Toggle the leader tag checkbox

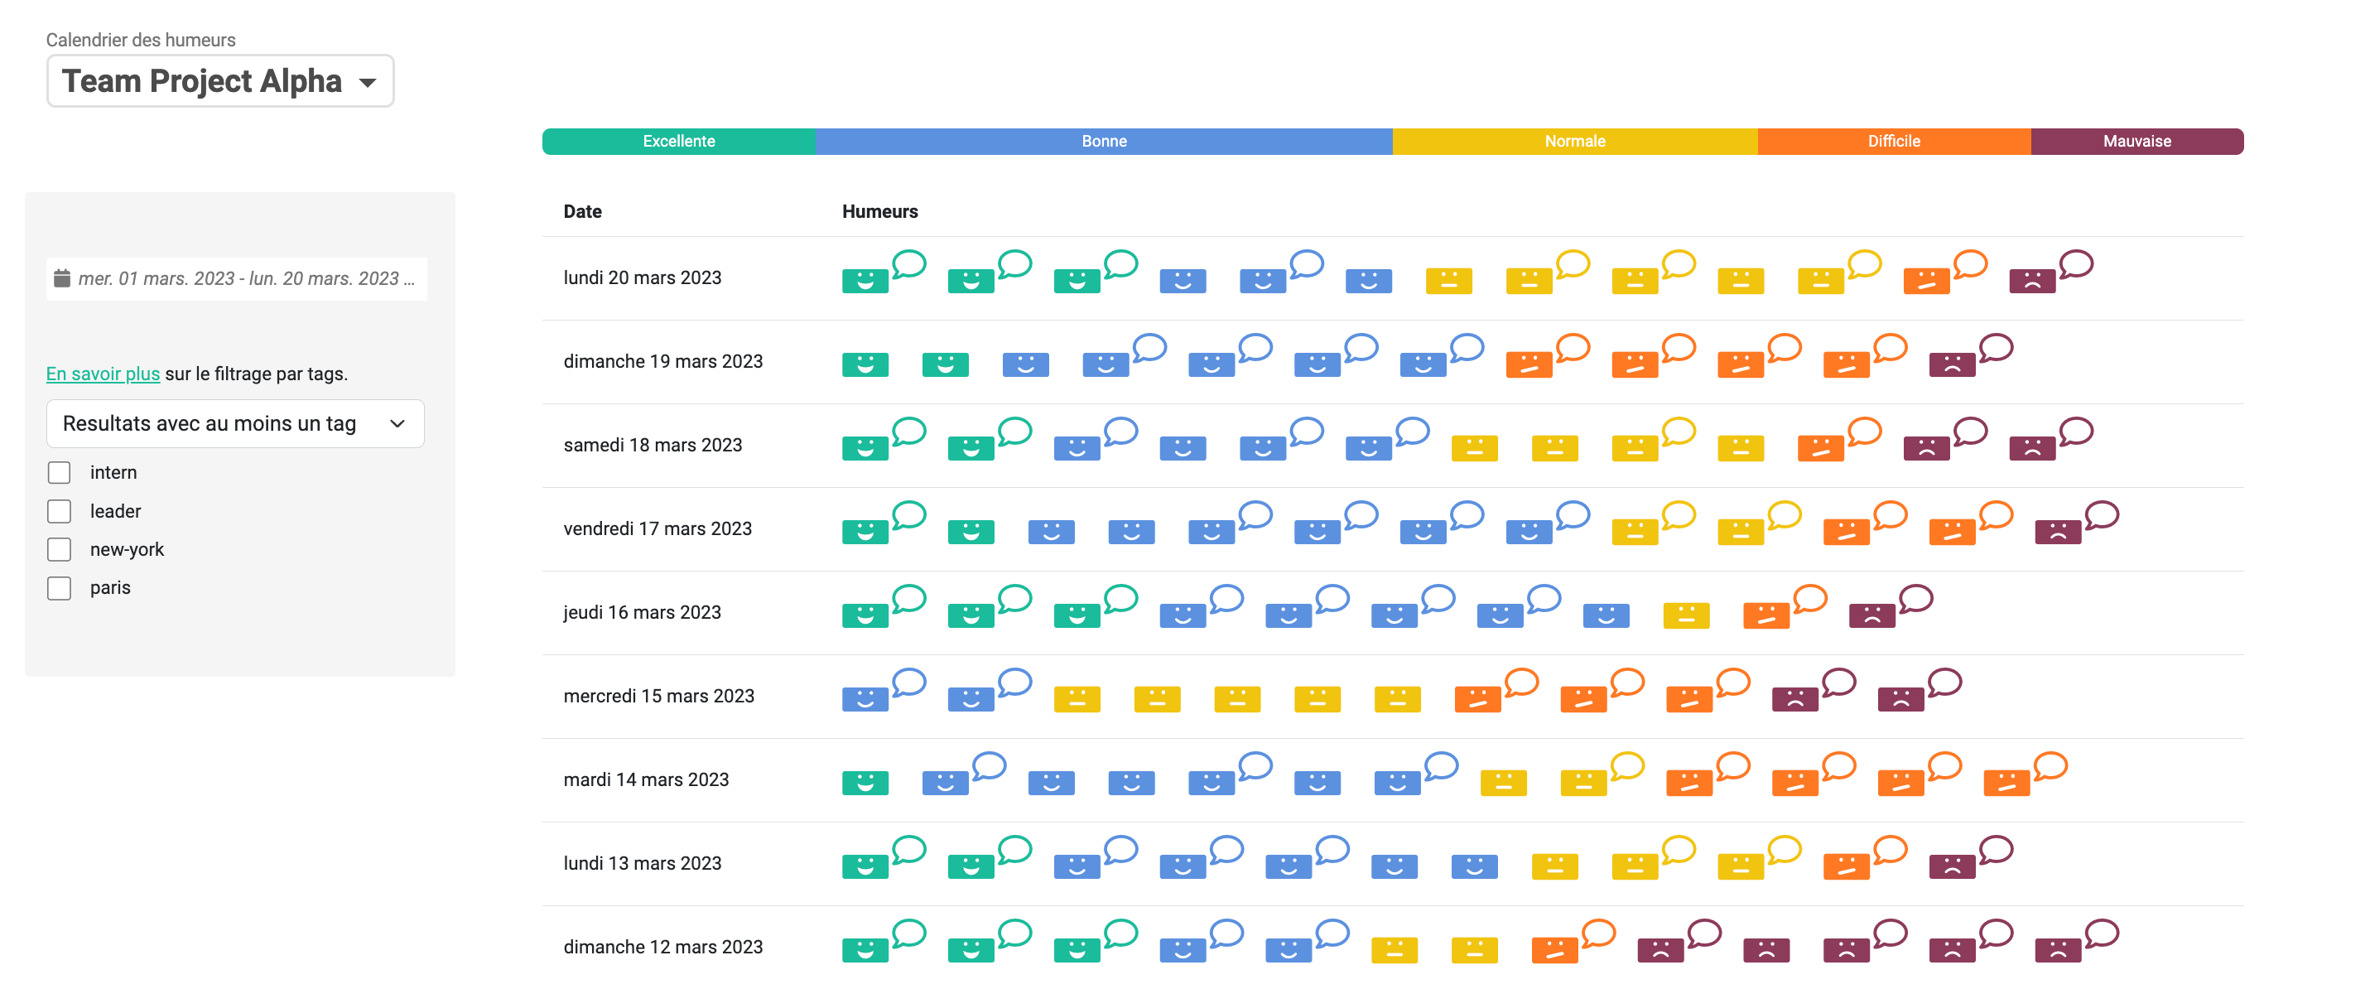[x=59, y=508]
